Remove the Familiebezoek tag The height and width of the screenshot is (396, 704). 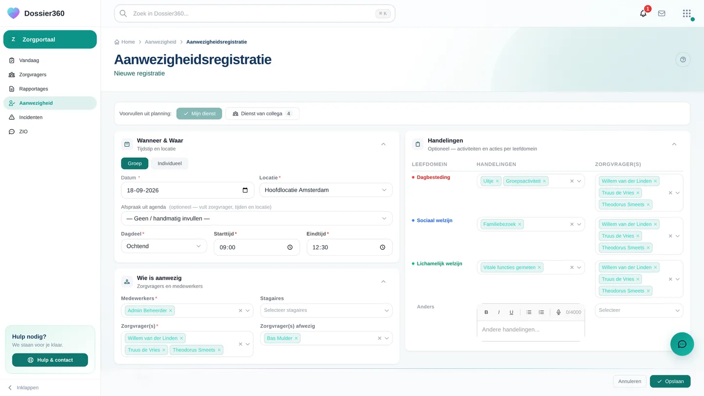520,224
